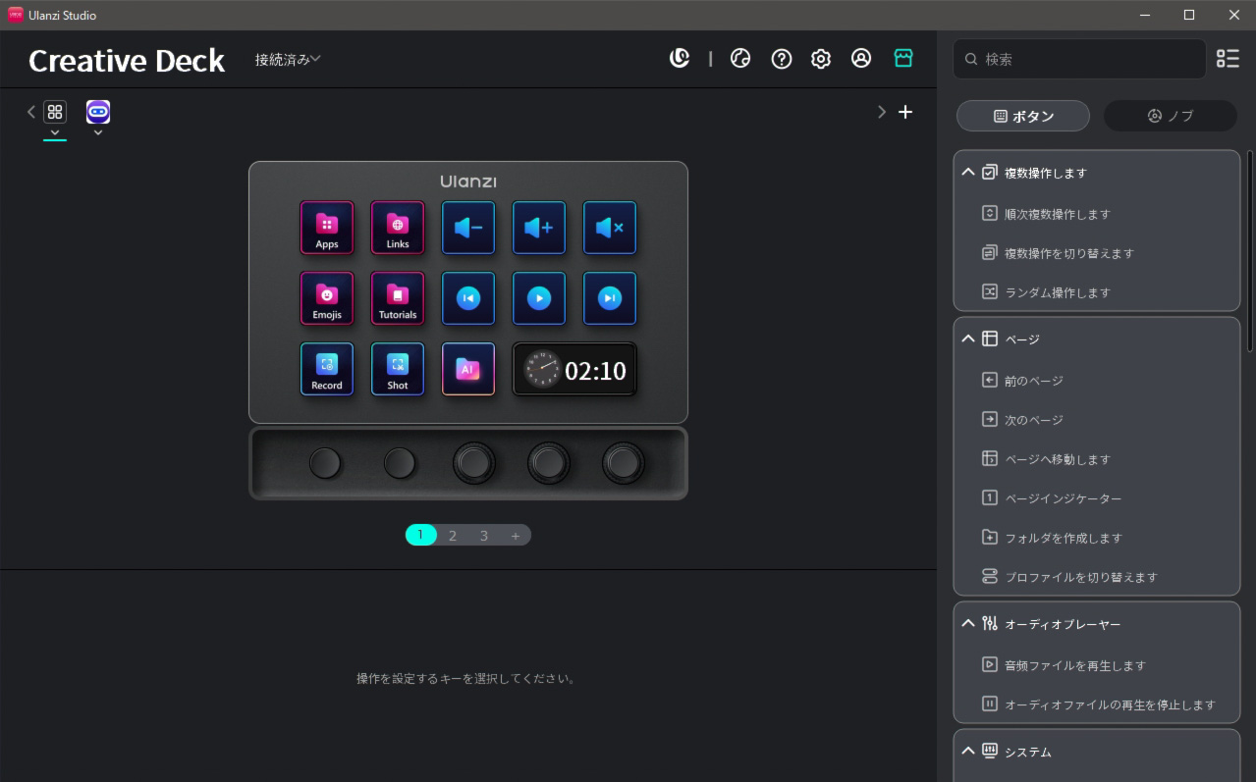This screenshot has height=782, width=1256.
Task: Select the volume down key
Action: (x=468, y=228)
